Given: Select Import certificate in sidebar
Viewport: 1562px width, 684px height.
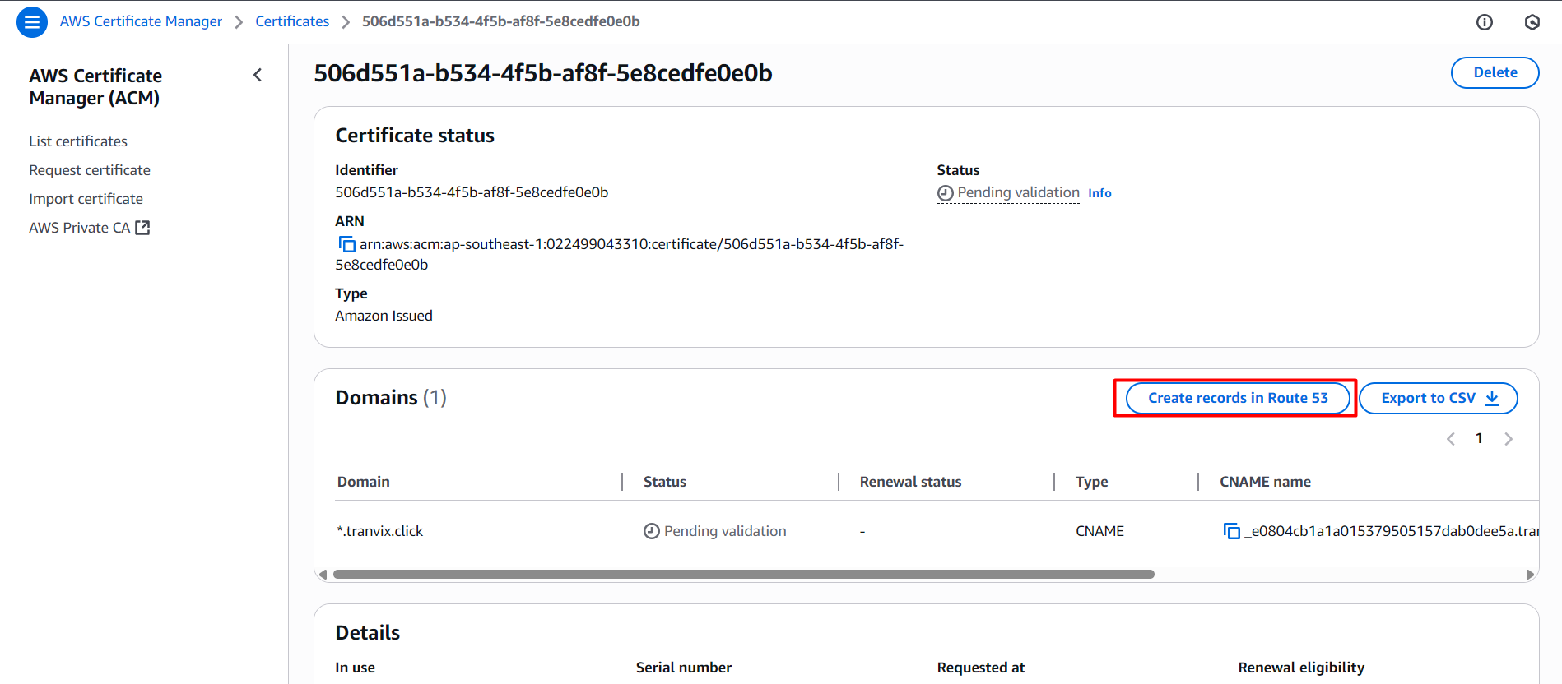Looking at the screenshot, I should coord(86,199).
